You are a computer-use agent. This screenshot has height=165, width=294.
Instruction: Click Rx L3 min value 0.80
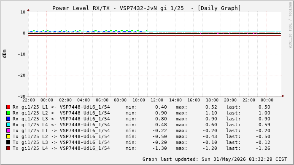click(x=161, y=119)
